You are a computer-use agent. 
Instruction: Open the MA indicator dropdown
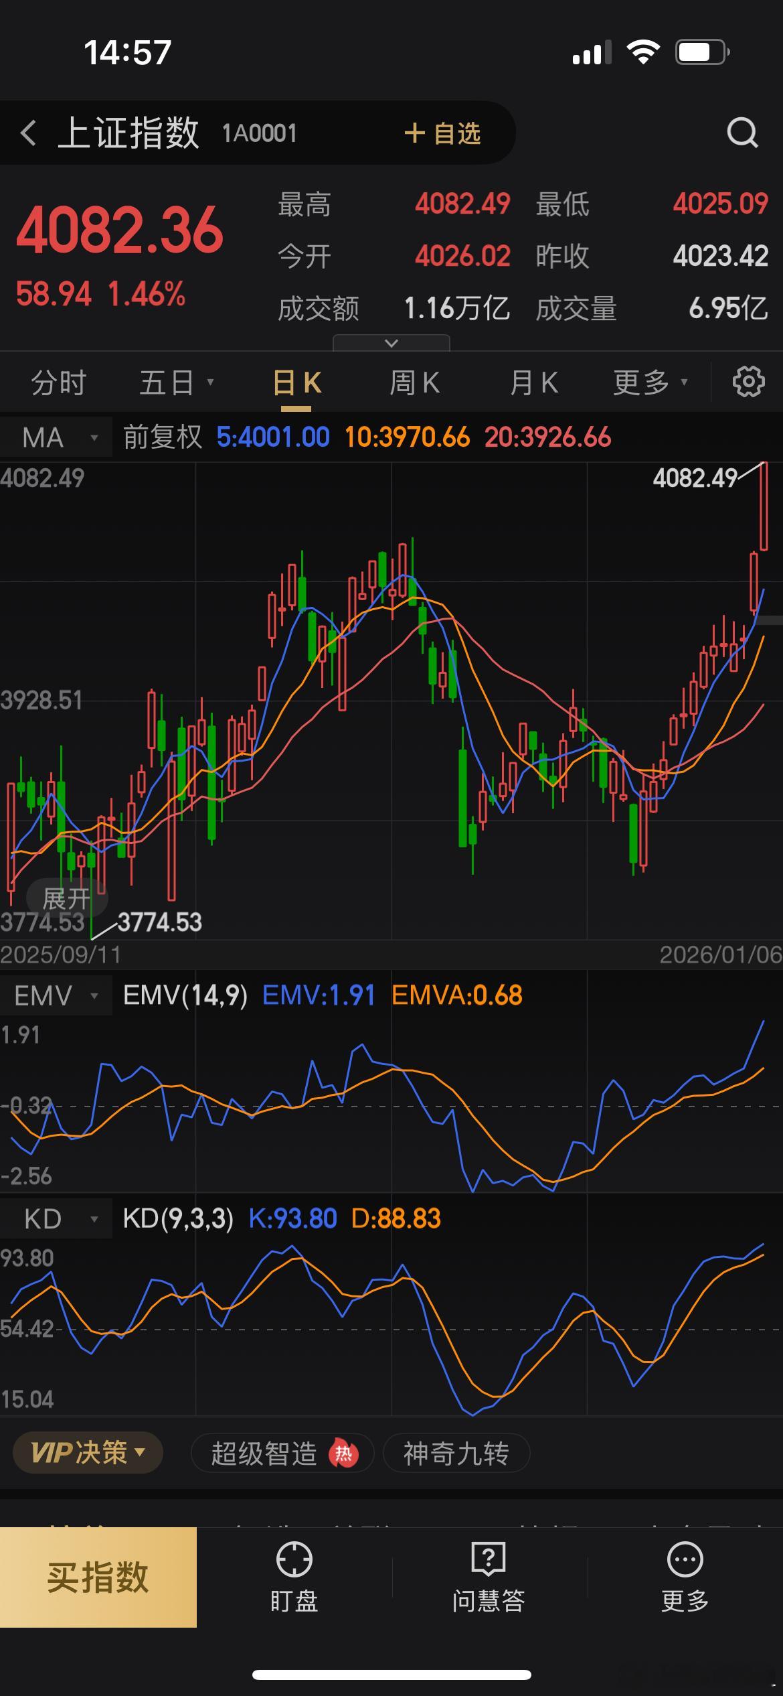tap(56, 437)
